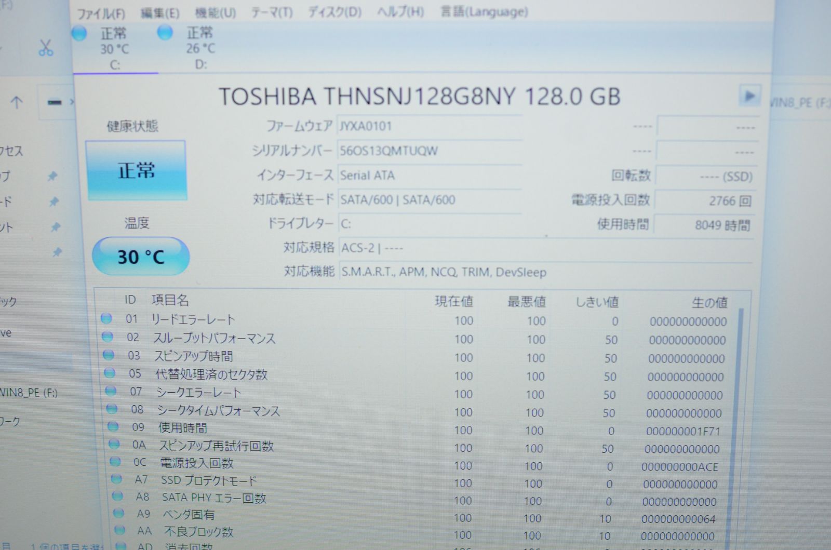Click the features field S.M.A.R.T., APM, NCQ, TRIM, DevSleep
831x550 pixels.
(x=545, y=272)
